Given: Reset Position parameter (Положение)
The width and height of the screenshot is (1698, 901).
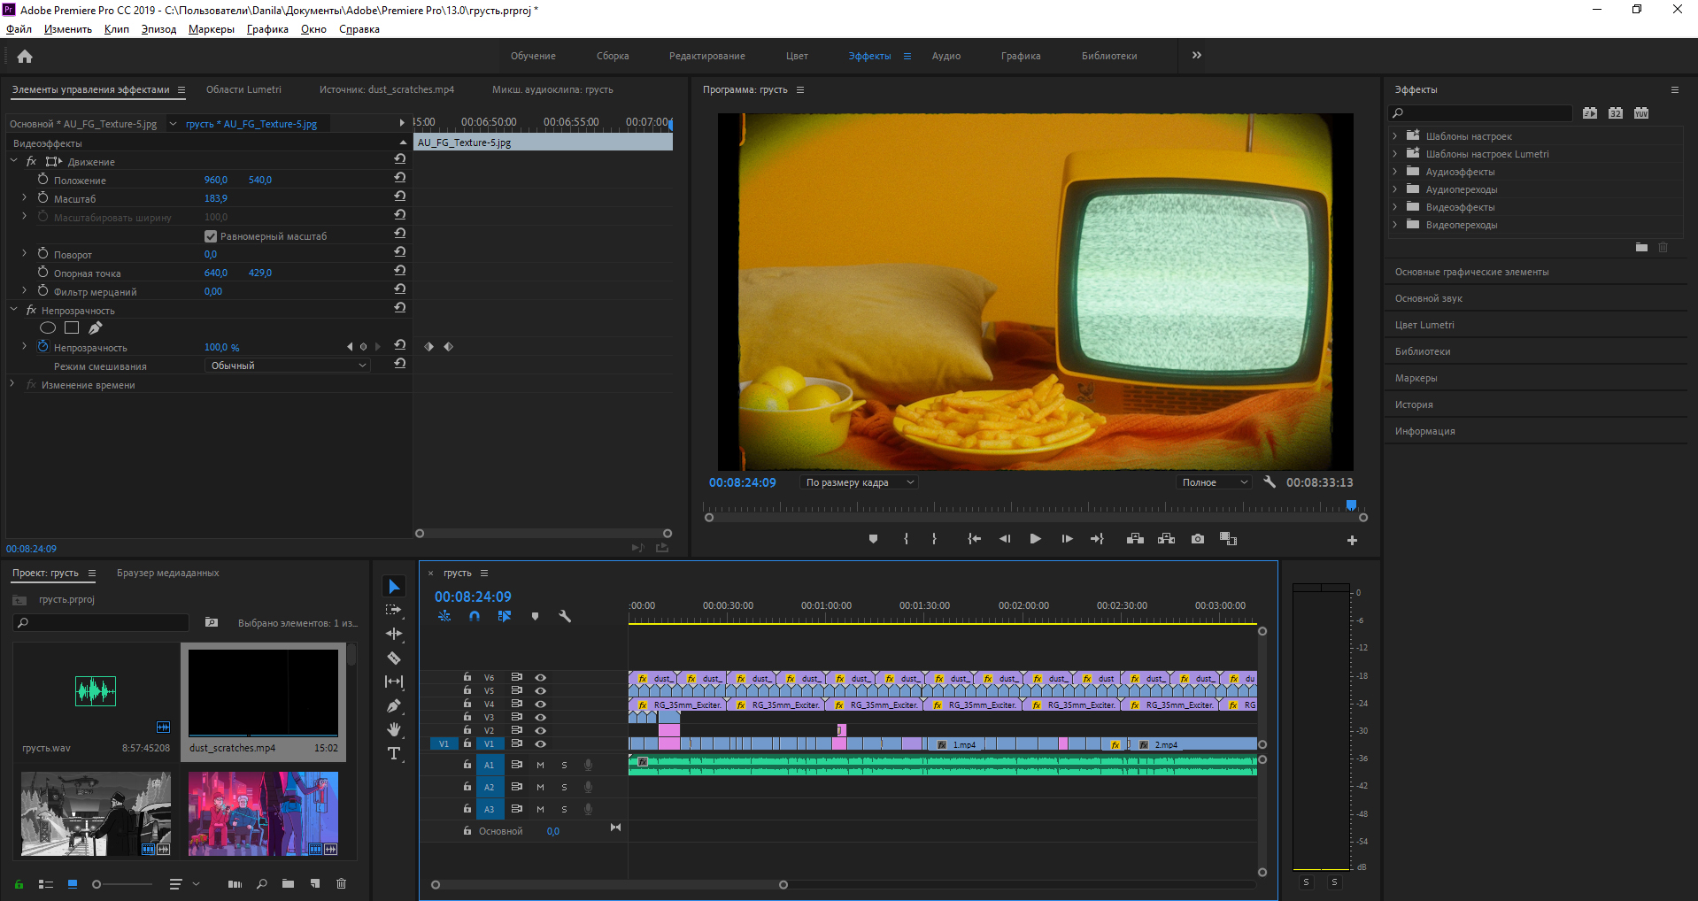Looking at the screenshot, I should click(x=400, y=180).
